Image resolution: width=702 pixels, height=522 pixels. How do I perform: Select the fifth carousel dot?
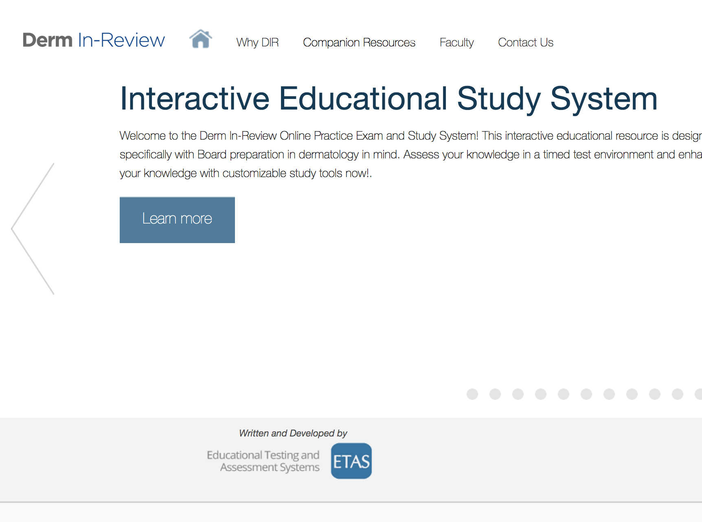pyautogui.click(x=564, y=394)
